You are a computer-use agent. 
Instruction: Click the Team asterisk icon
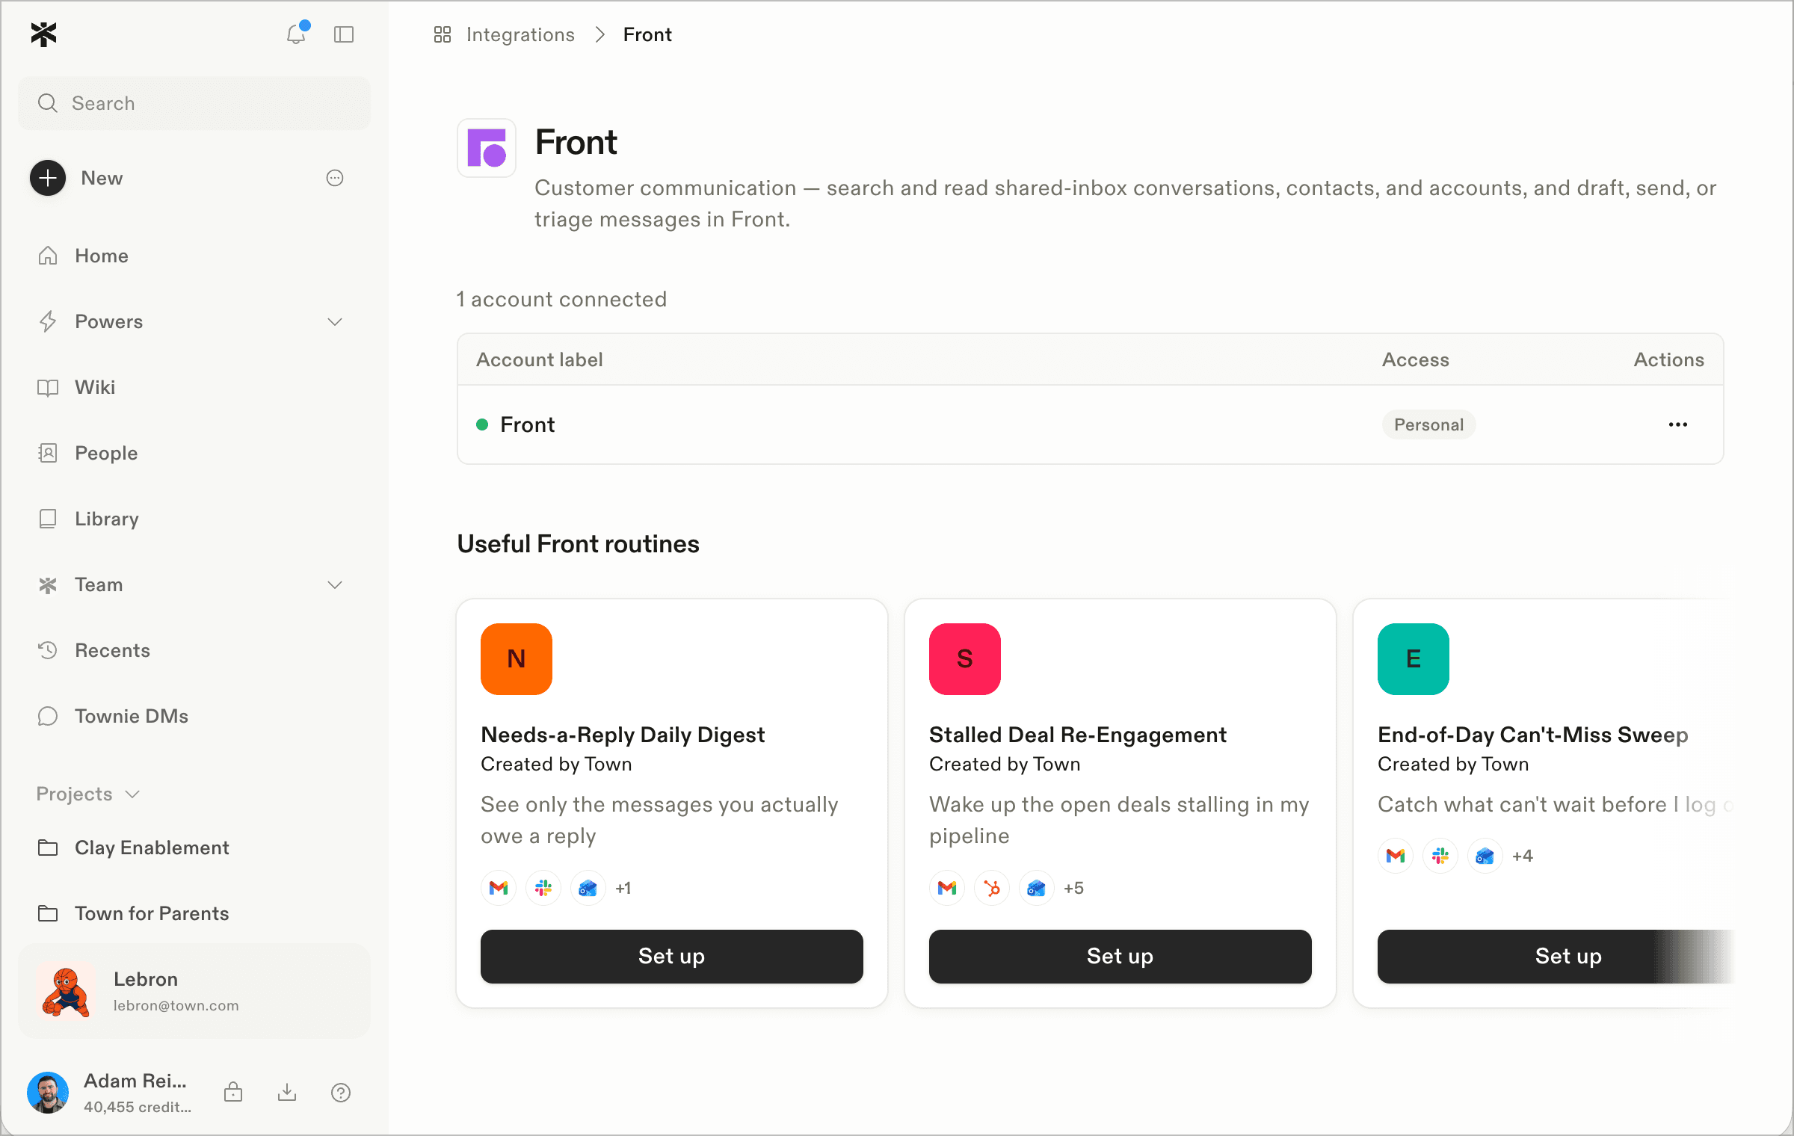coord(48,584)
